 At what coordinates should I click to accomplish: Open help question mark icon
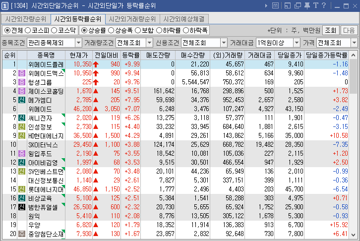324,5
